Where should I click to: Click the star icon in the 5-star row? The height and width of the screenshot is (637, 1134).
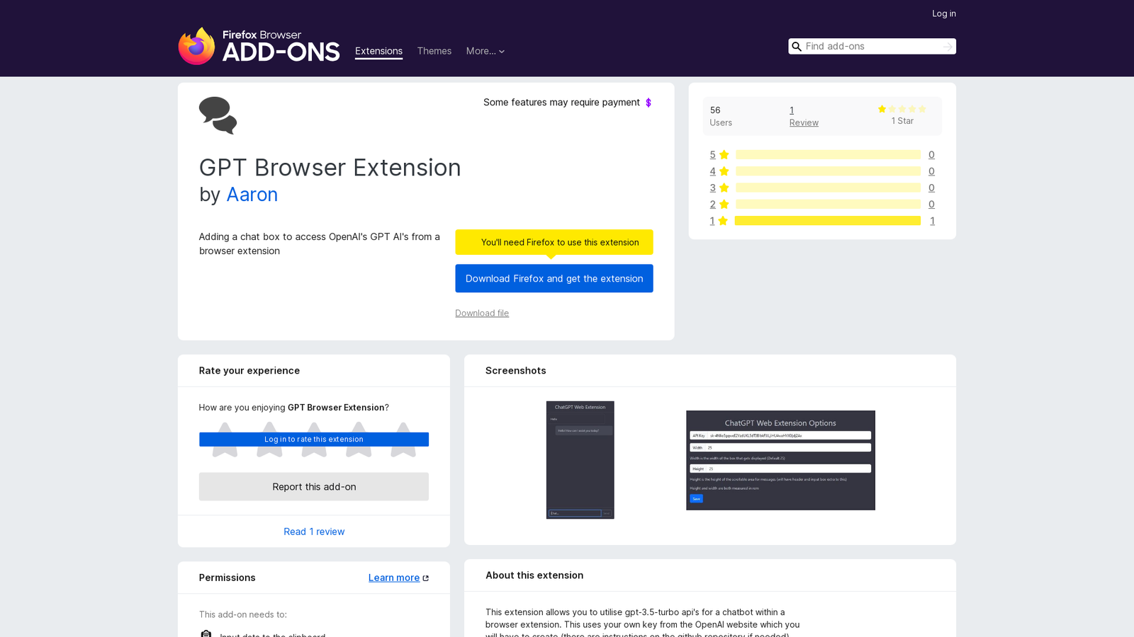(724, 155)
